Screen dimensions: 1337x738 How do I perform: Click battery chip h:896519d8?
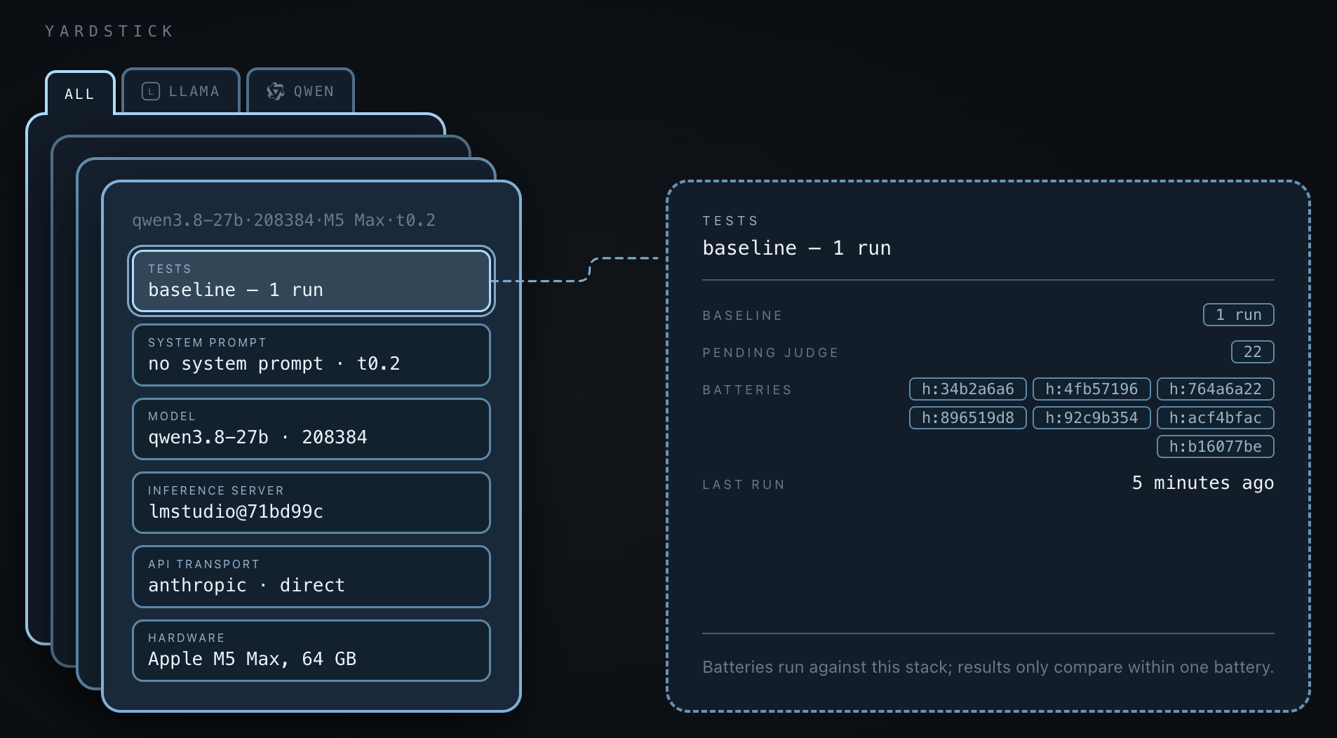pyautogui.click(x=968, y=417)
